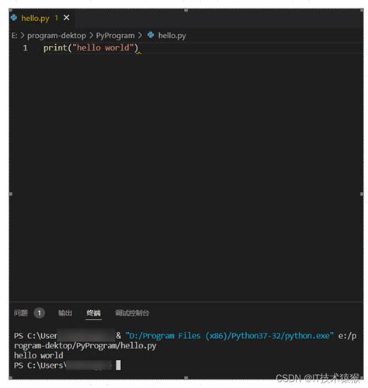Expand the chevron after PyProgram in breadcrumb
368x388 pixels.
click(x=140, y=36)
